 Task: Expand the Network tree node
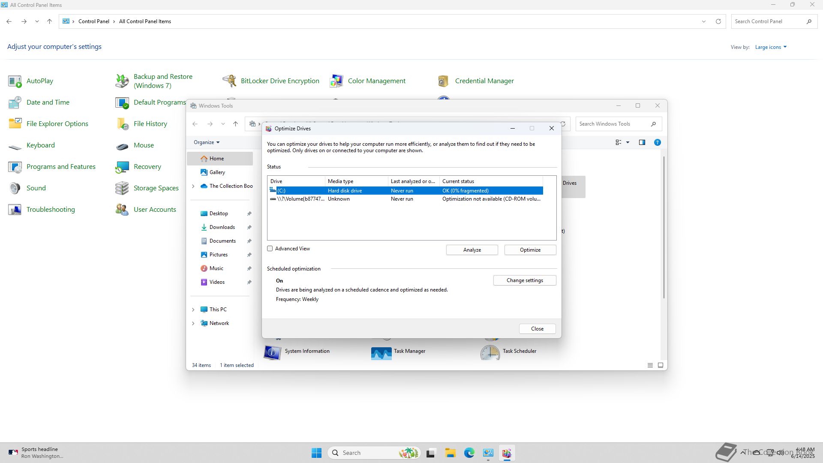click(x=193, y=323)
